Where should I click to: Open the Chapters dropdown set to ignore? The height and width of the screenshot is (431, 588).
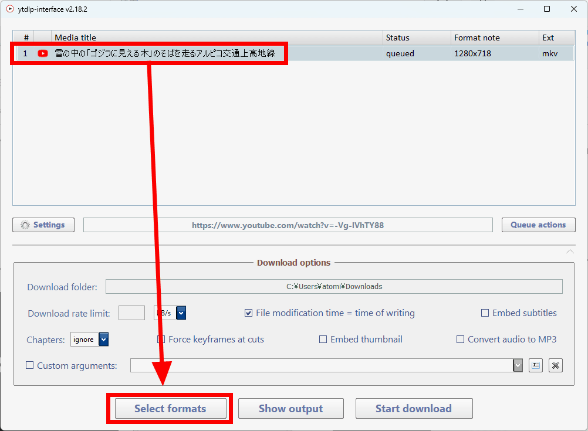click(103, 340)
